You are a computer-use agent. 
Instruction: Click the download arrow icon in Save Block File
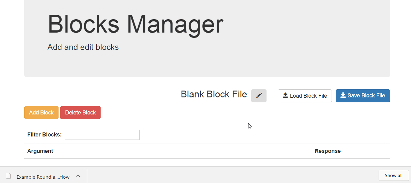[343, 95]
